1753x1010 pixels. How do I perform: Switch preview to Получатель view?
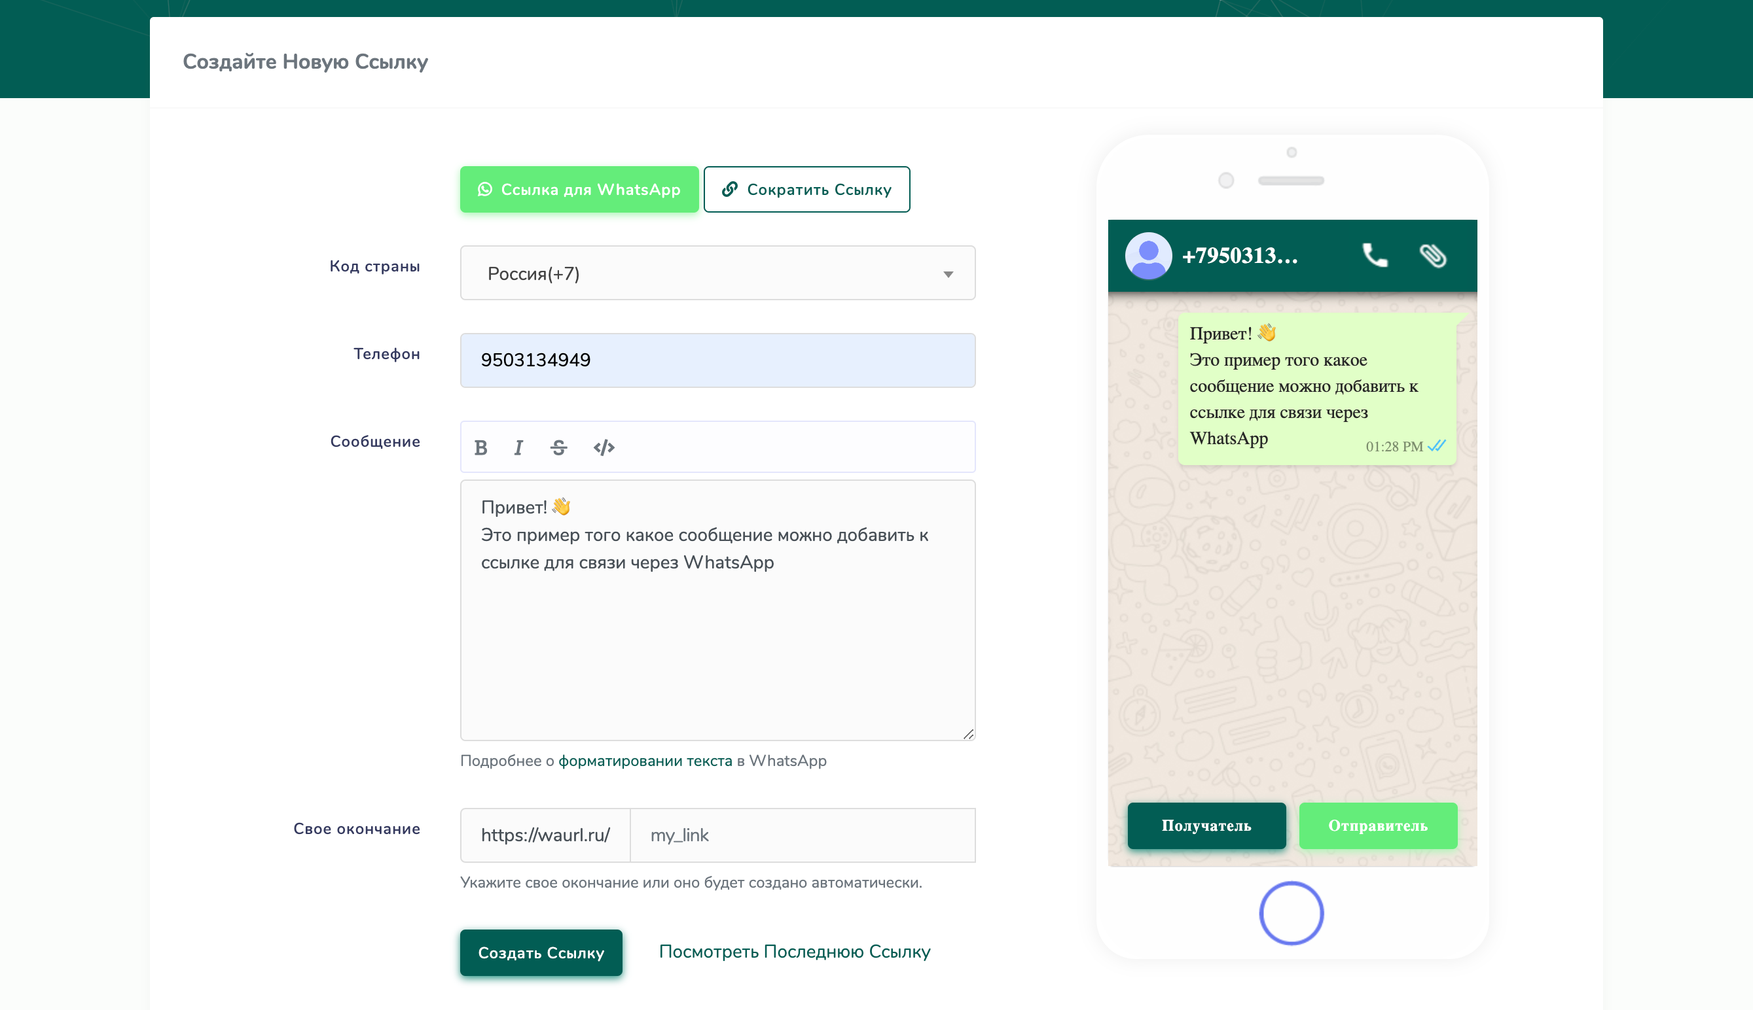tap(1206, 826)
